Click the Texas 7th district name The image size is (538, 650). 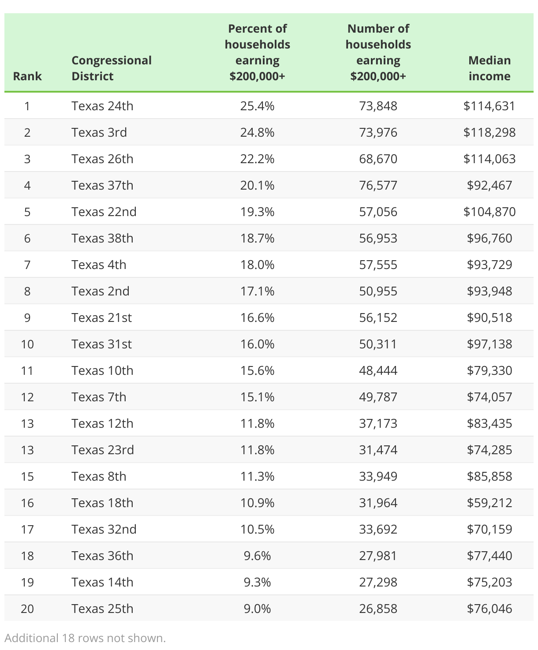99,397
